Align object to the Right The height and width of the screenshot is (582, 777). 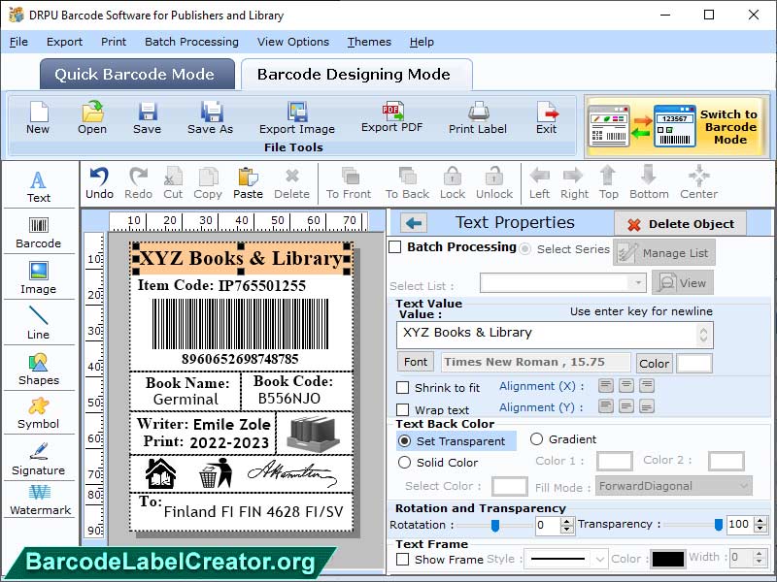coord(574,183)
